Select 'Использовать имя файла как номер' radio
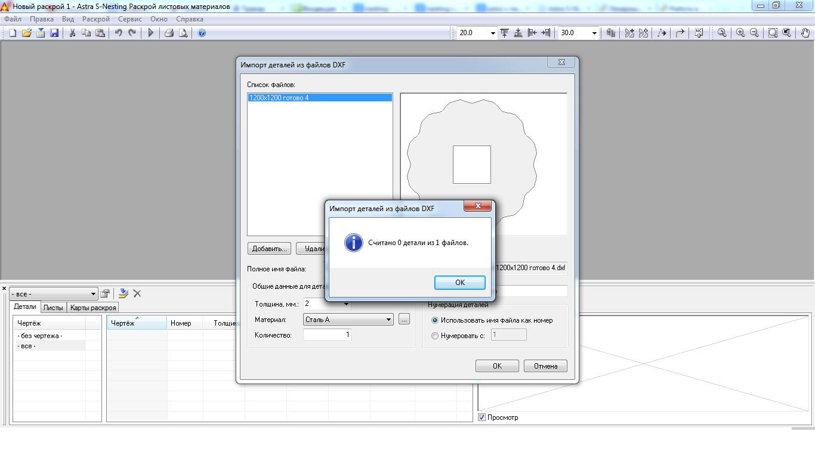This screenshot has height=458, width=815. point(435,320)
